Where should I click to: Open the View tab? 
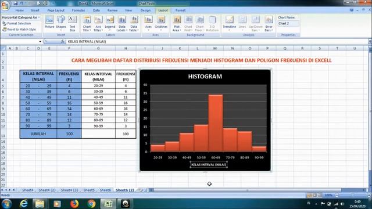128,10
